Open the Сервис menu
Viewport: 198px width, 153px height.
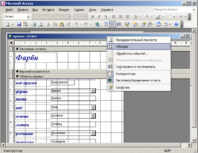tap(79, 10)
